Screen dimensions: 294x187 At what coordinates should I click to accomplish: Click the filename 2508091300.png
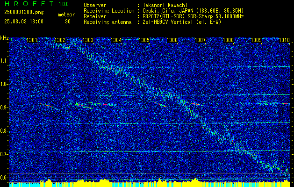(x=24, y=13)
